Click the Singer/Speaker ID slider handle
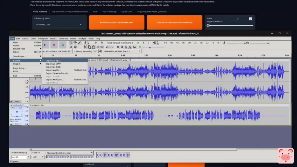The image size is (297, 167). pyautogui.click(x=208, y=26)
